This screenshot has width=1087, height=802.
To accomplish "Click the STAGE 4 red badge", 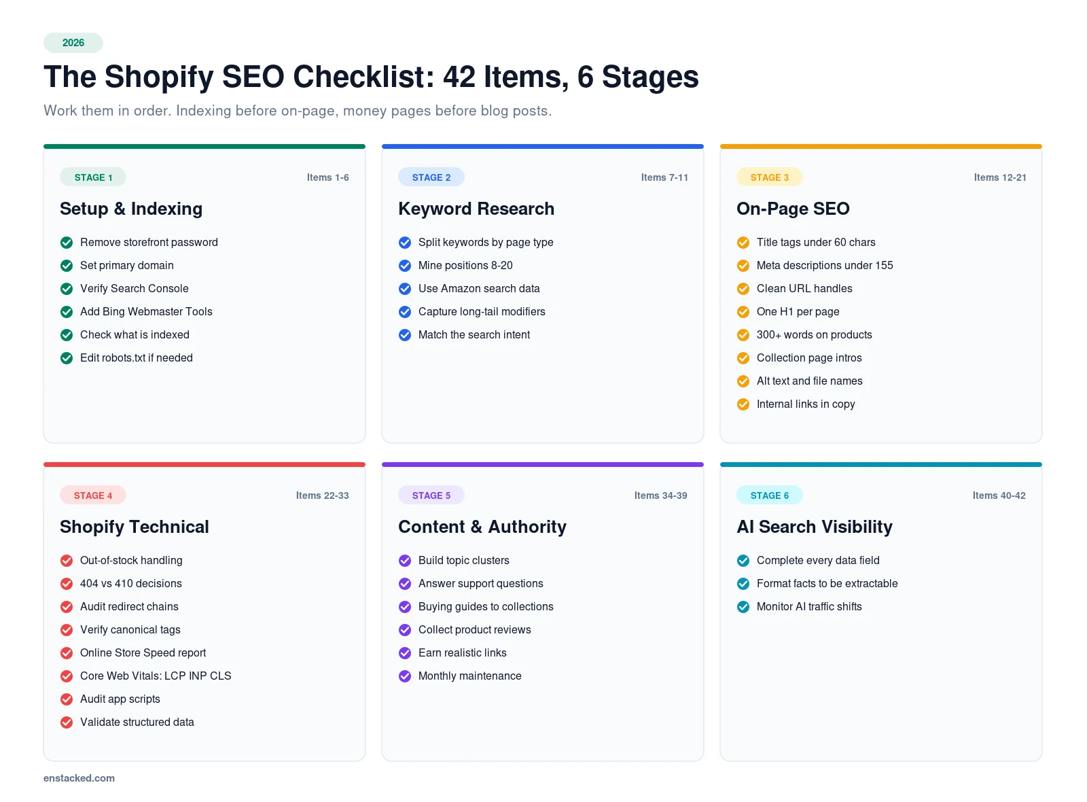I will [93, 495].
